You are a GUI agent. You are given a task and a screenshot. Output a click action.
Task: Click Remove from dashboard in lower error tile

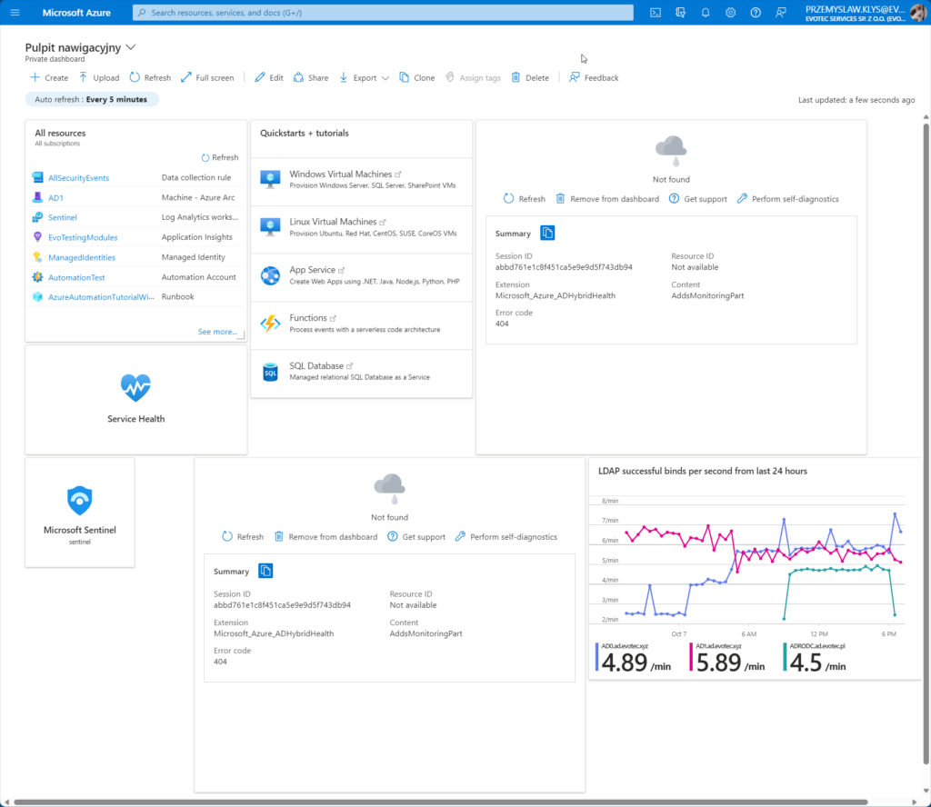(325, 537)
